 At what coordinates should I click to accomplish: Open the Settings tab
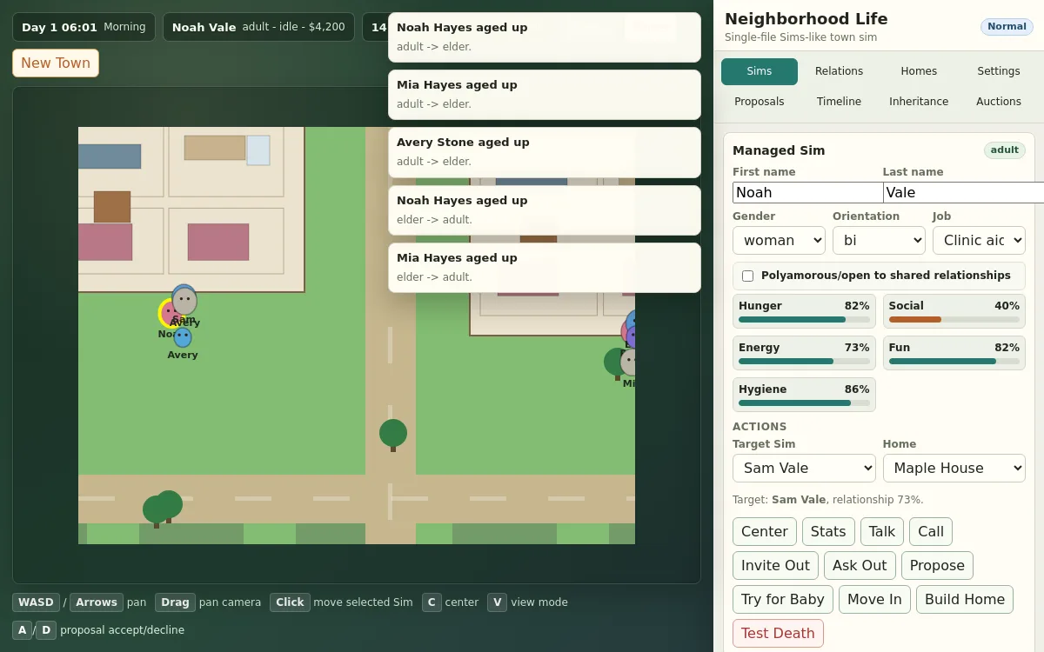[x=999, y=71]
